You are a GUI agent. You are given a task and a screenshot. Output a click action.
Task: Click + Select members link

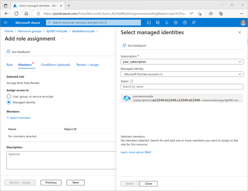(19, 118)
